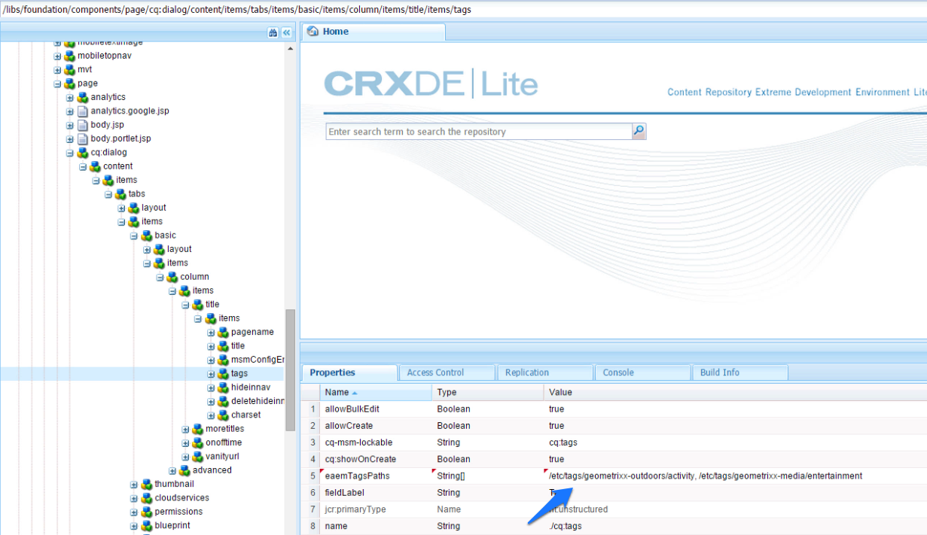
Task: Click the String[] type cell
Action: coord(488,476)
